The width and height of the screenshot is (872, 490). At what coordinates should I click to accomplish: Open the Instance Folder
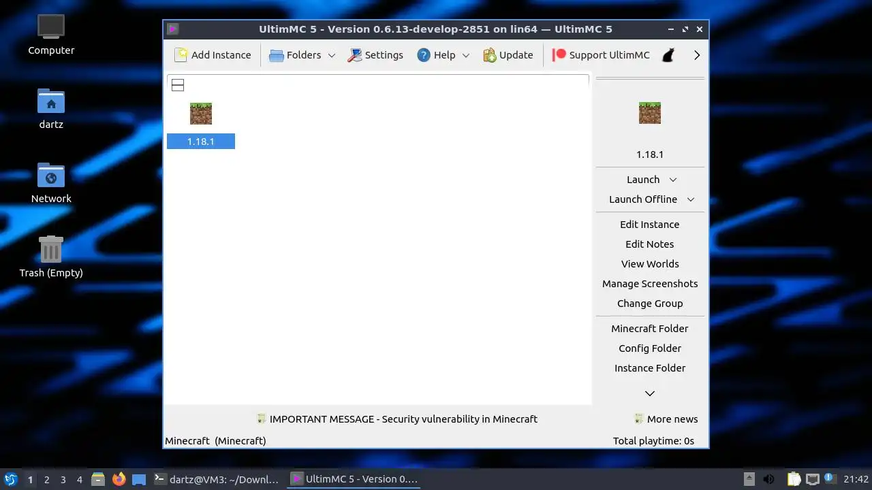click(x=650, y=368)
